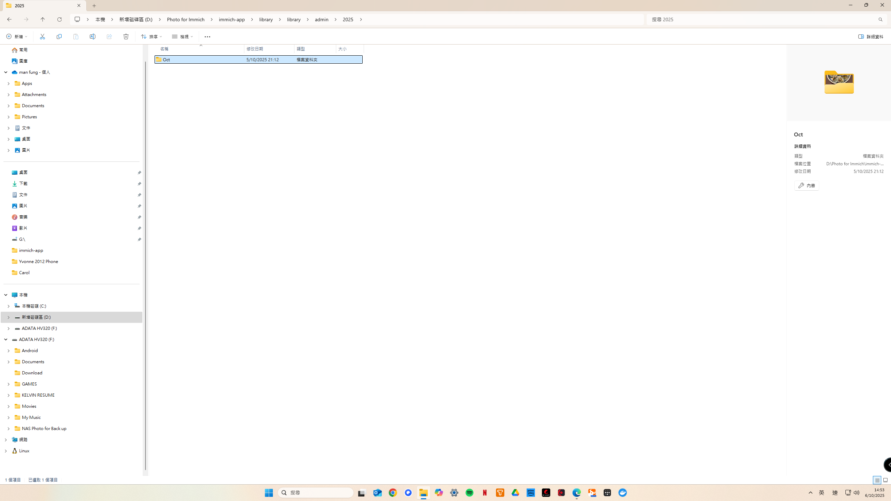891x501 pixels.
Task: Open Spotify from the taskbar
Action: pyautogui.click(x=470, y=493)
